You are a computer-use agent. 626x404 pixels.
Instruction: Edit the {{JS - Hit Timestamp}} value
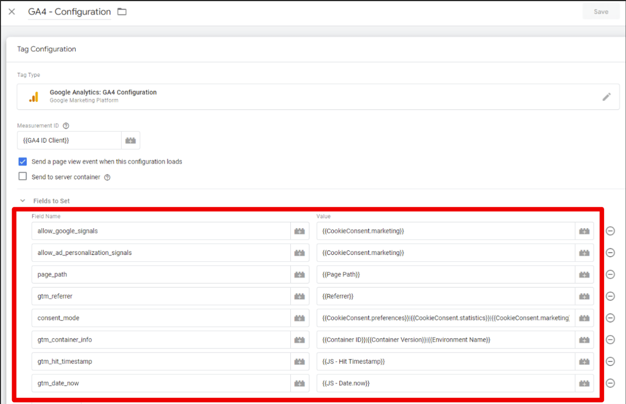click(x=446, y=362)
